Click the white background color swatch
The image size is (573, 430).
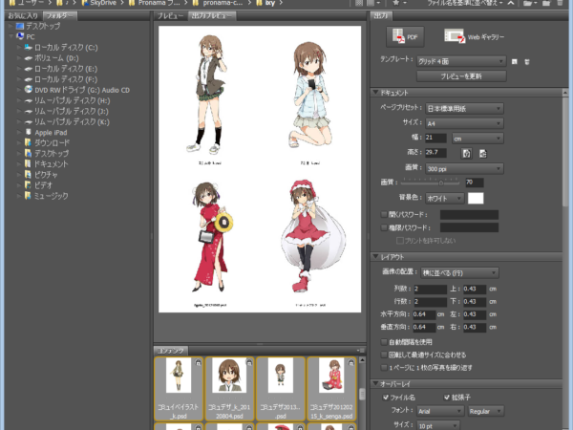(x=476, y=198)
